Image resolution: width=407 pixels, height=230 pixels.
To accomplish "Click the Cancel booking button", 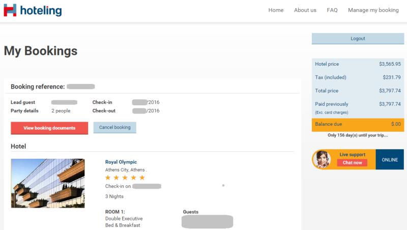I will 115,127.
